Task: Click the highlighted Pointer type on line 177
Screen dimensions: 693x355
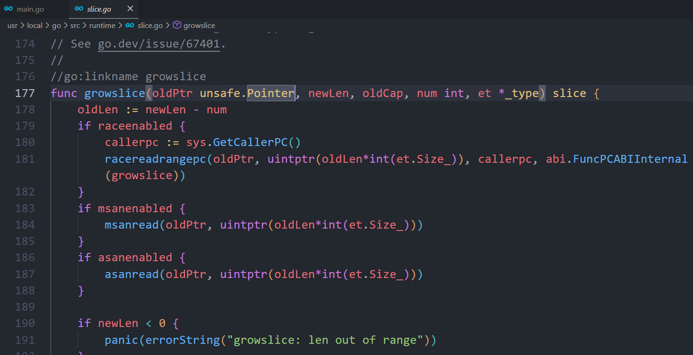Action: (271, 93)
